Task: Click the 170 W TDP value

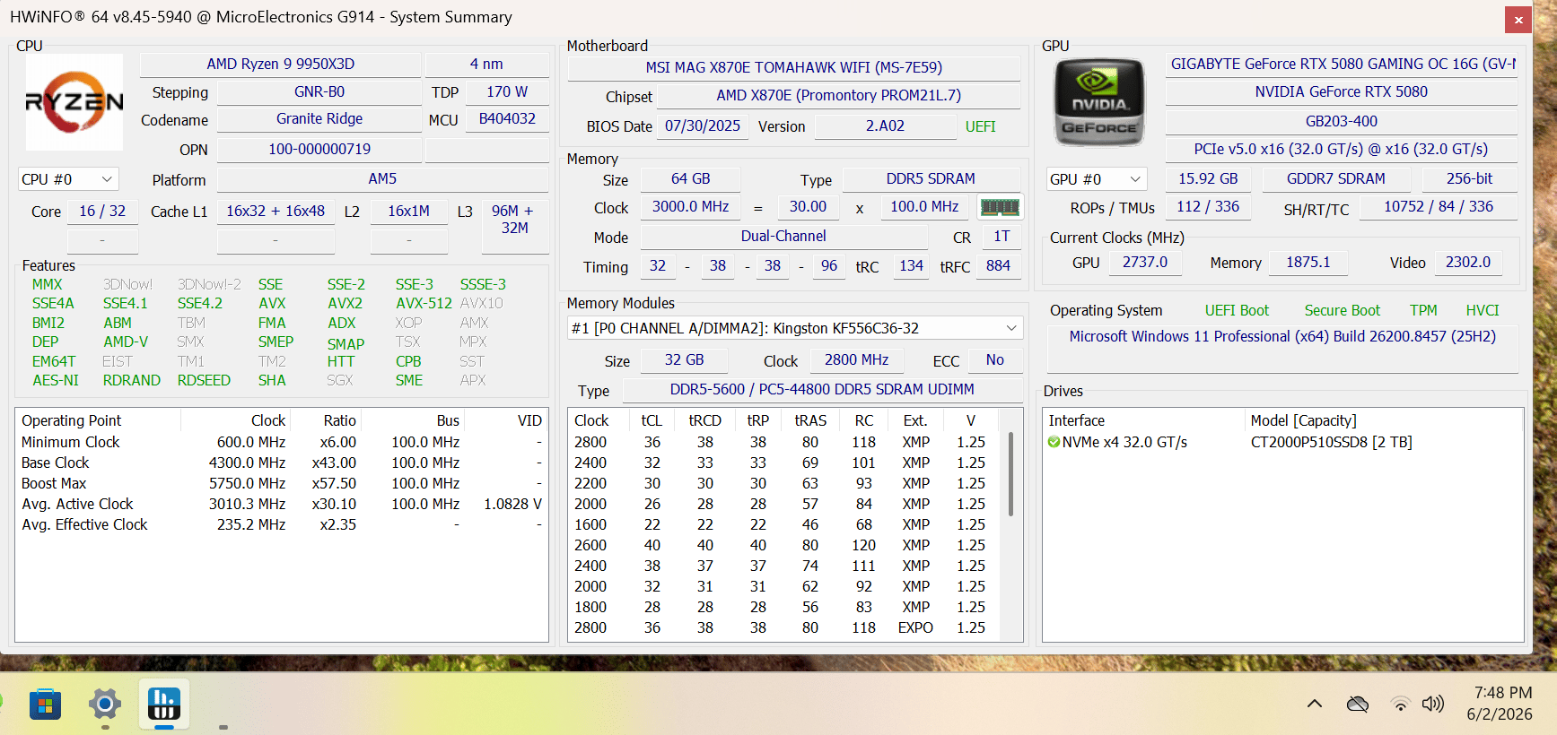Action: click(507, 91)
